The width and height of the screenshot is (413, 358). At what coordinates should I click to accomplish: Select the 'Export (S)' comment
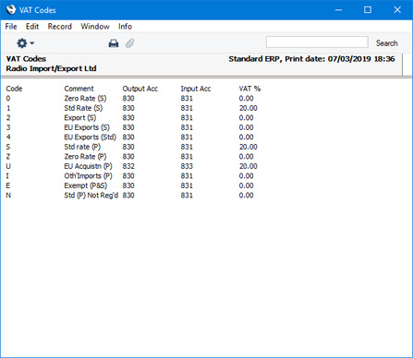click(x=80, y=118)
